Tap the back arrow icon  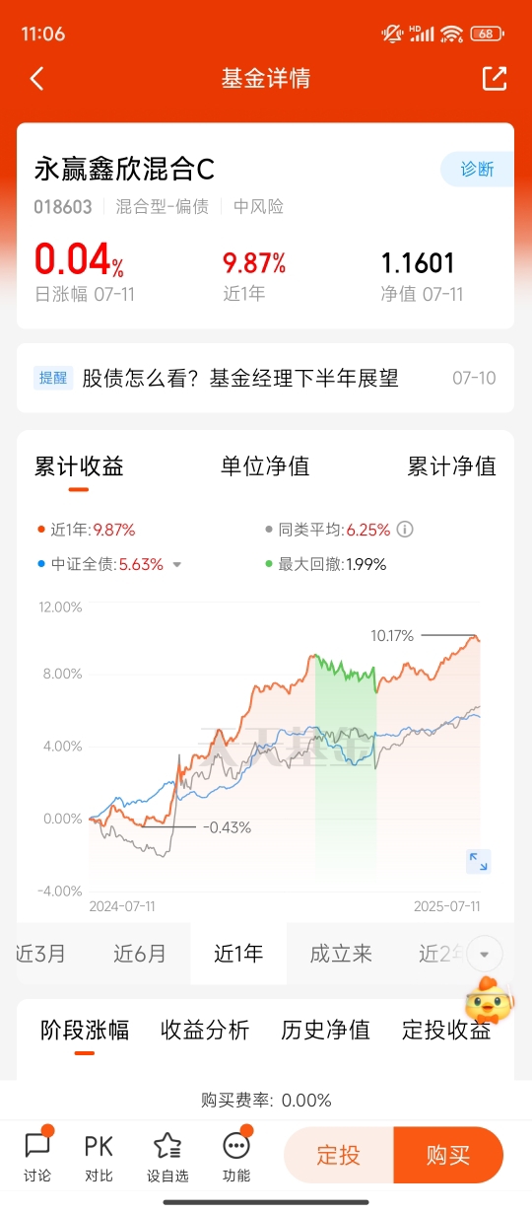pos(37,79)
